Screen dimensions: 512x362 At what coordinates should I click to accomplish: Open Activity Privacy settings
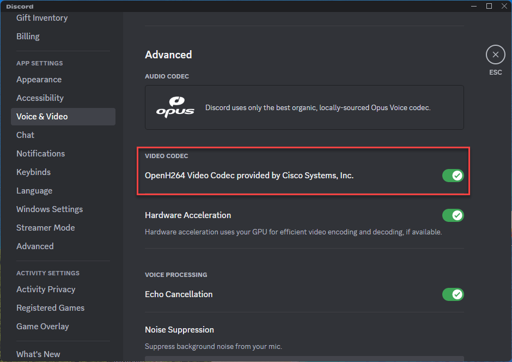(x=46, y=289)
